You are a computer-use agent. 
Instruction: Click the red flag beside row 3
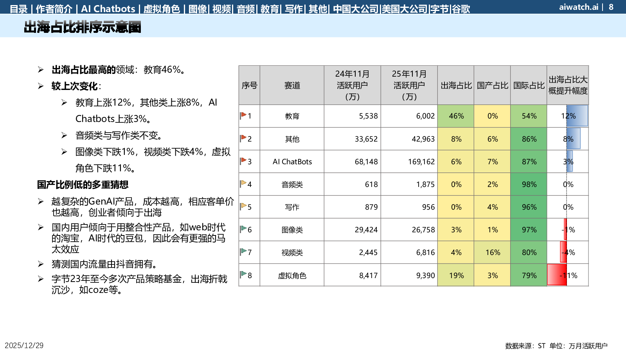243,161
